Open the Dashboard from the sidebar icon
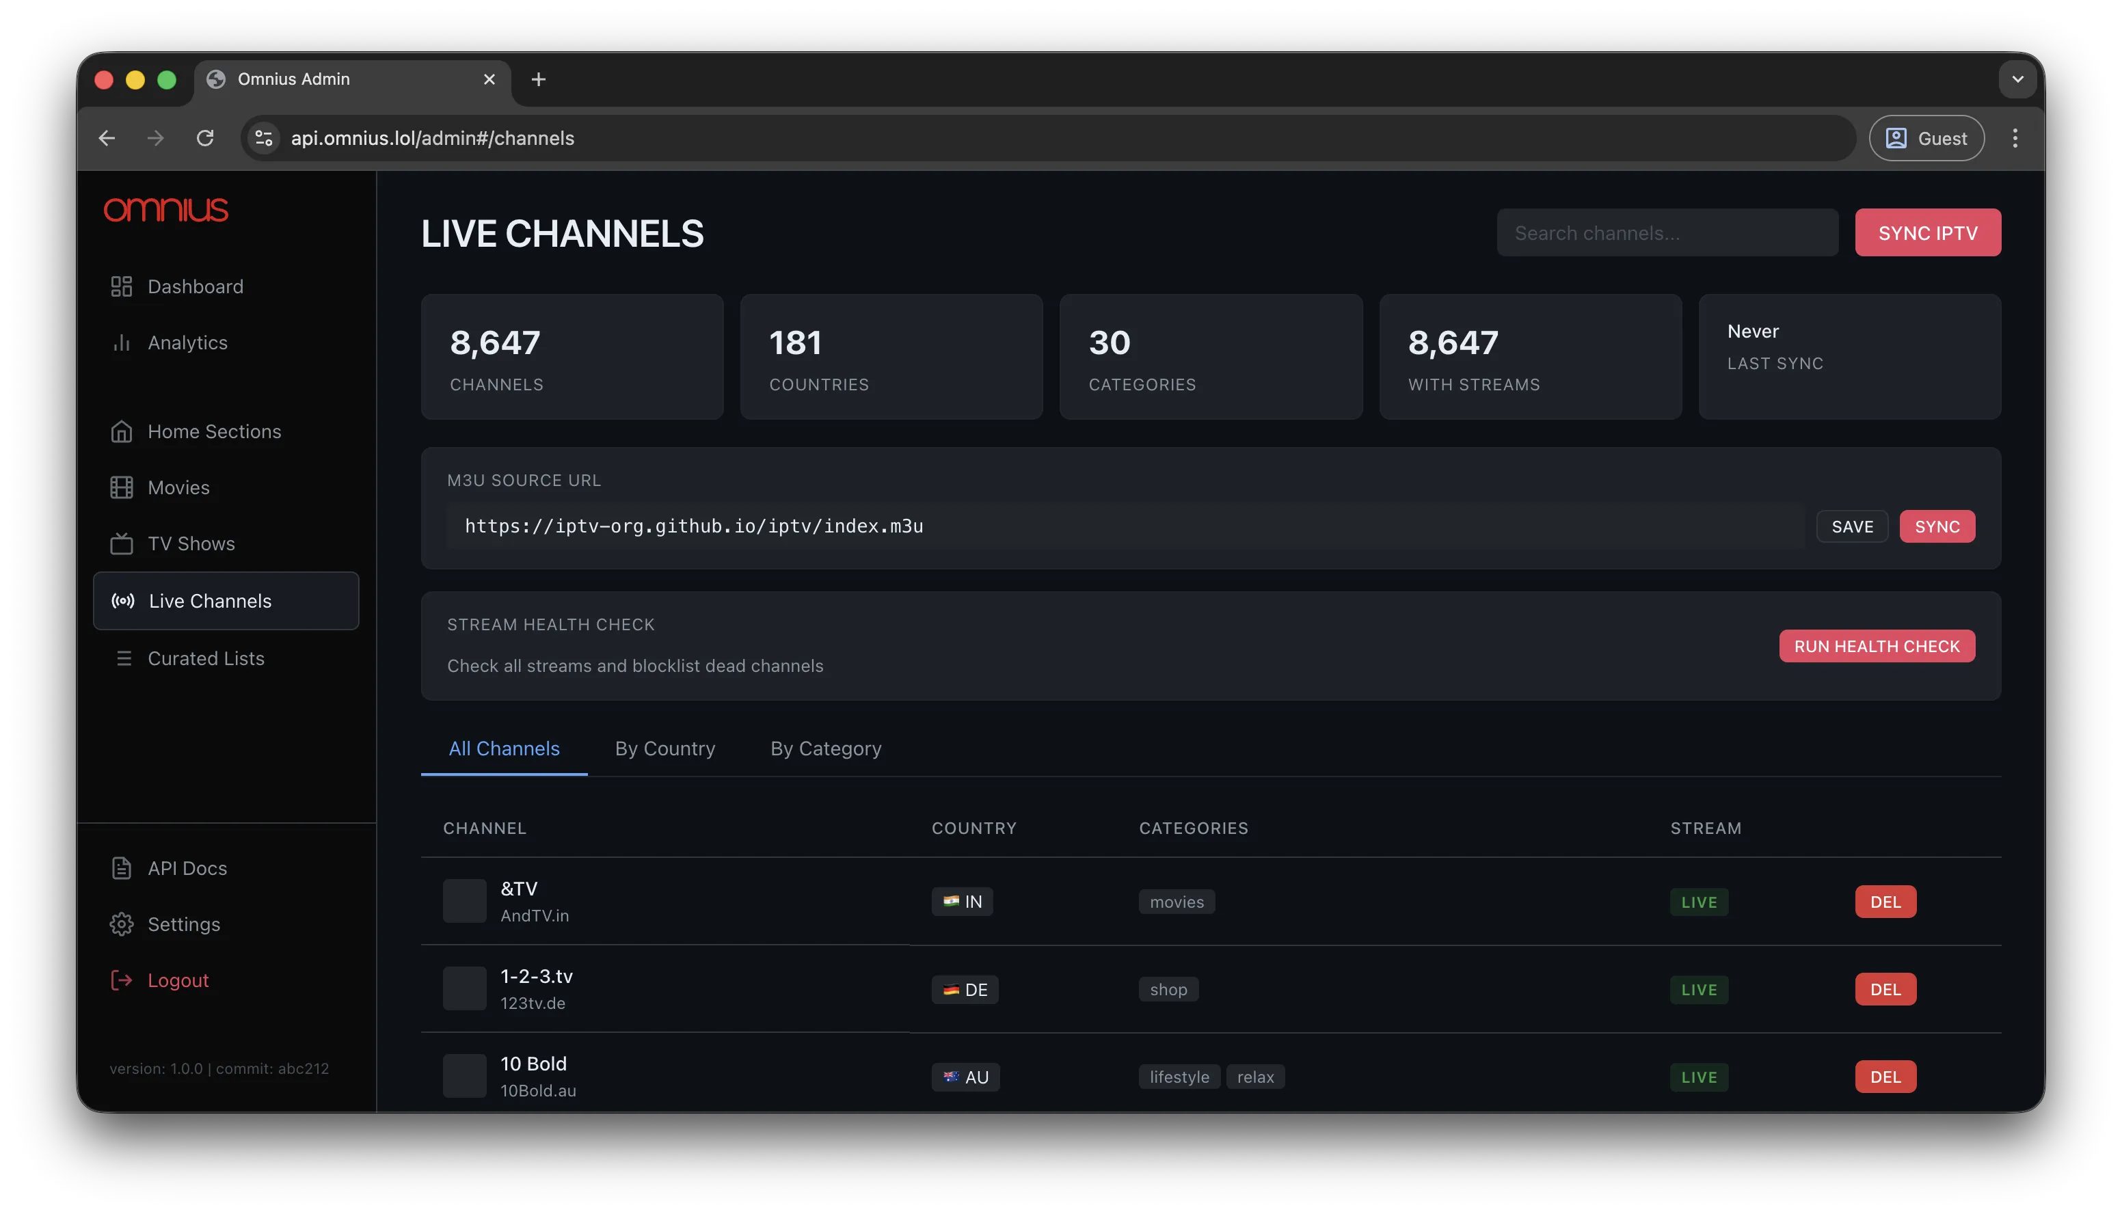Screen dimensions: 2122x1214 click(x=122, y=286)
